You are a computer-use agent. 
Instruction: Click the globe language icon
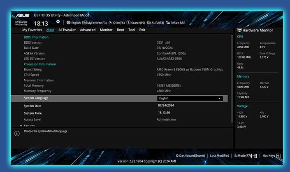click(68, 23)
